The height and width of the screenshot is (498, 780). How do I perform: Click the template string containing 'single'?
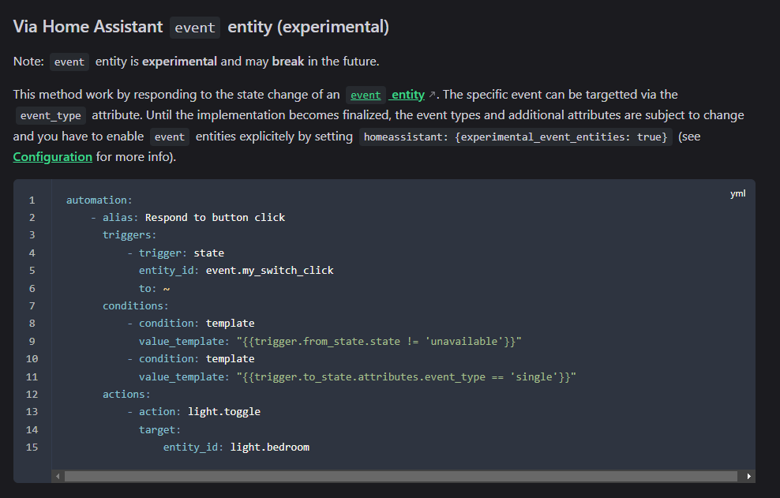tap(407, 376)
